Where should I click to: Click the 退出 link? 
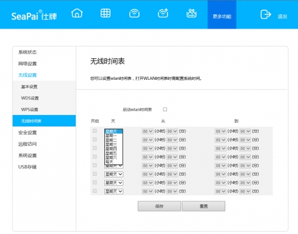pyautogui.click(x=283, y=17)
